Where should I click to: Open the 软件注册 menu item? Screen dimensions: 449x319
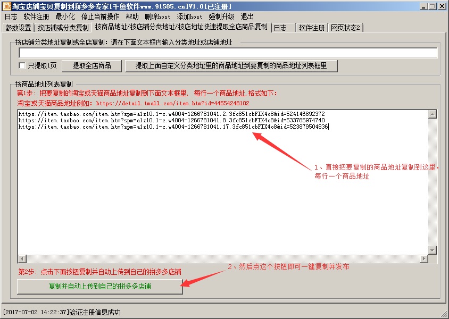click(36, 16)
